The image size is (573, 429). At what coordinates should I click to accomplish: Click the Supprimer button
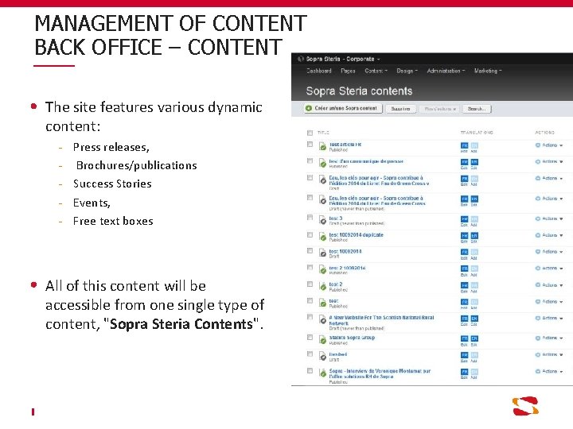[400, 109]
